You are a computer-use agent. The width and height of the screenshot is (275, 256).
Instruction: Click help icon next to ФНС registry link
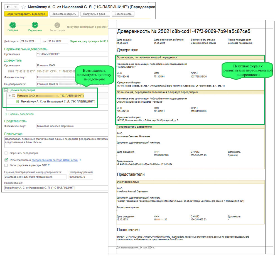tap(80, 160)
